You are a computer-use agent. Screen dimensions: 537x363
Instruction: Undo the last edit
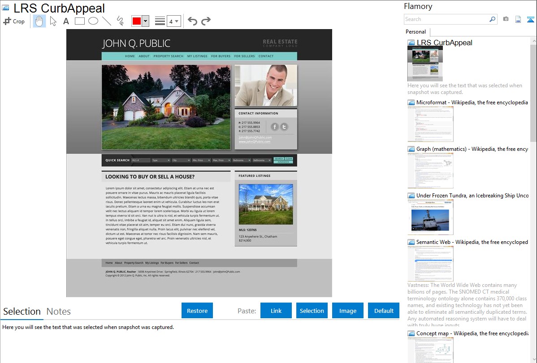[x=192, y=21]
